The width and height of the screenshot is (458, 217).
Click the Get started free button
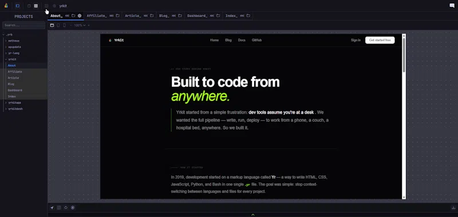(x=380, y=40)
